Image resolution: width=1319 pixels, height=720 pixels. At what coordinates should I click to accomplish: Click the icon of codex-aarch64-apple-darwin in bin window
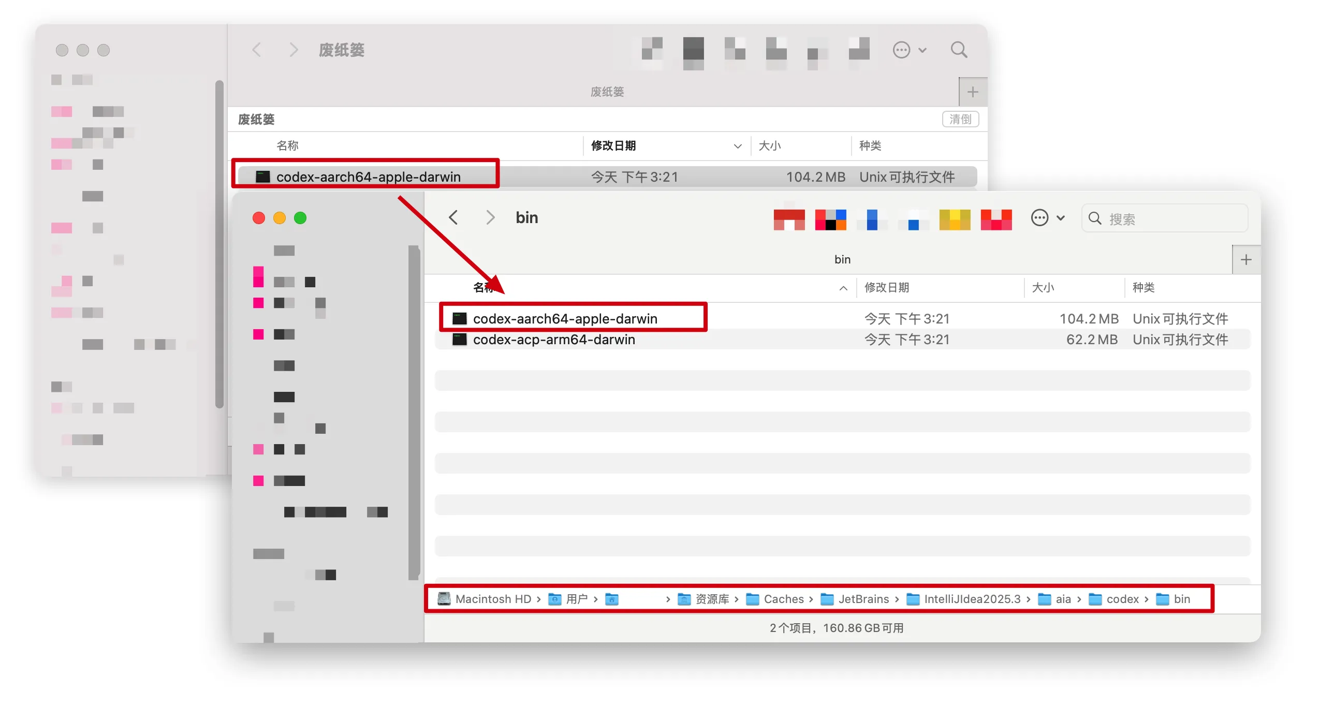click(x=460, y=318)
